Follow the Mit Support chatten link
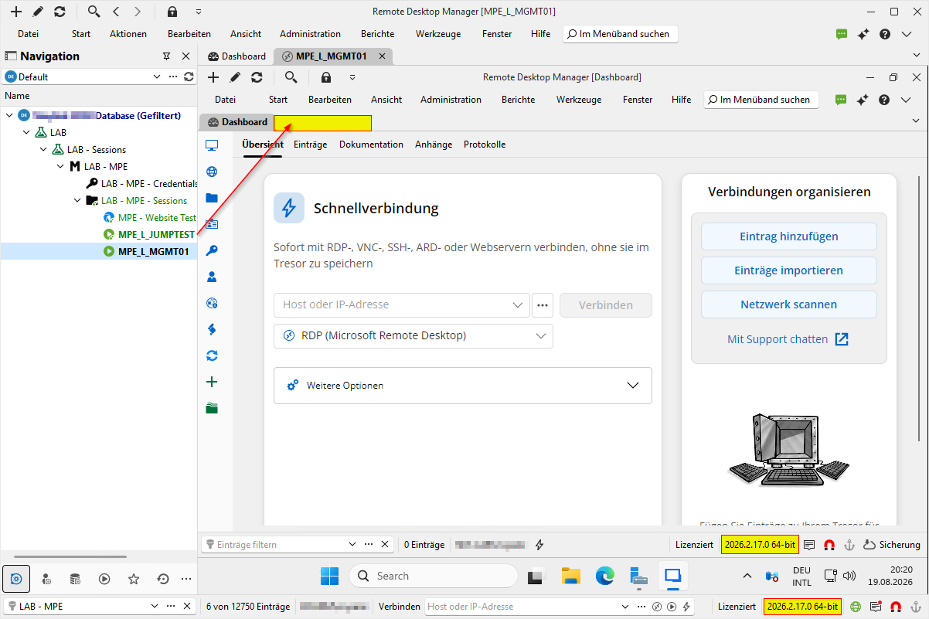The width and height of the screenshot is (929, 619). point(778,339)
